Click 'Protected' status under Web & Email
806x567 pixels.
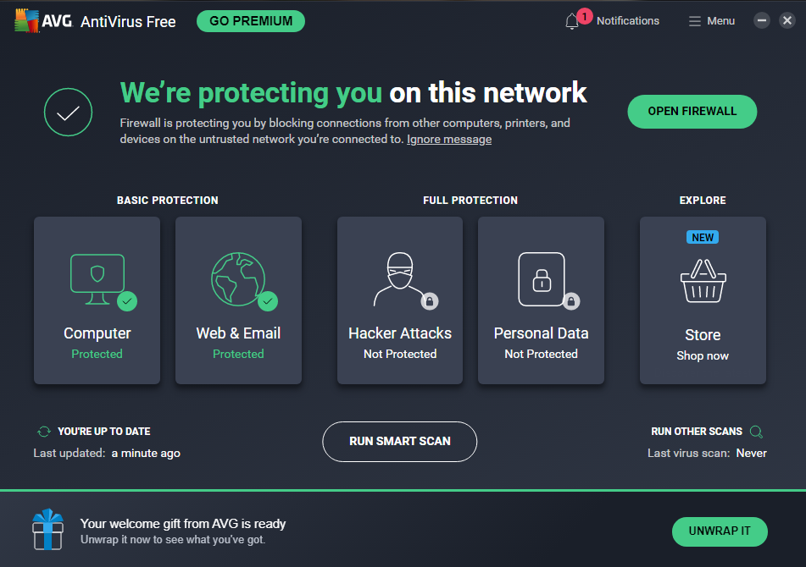click(238, 354)
